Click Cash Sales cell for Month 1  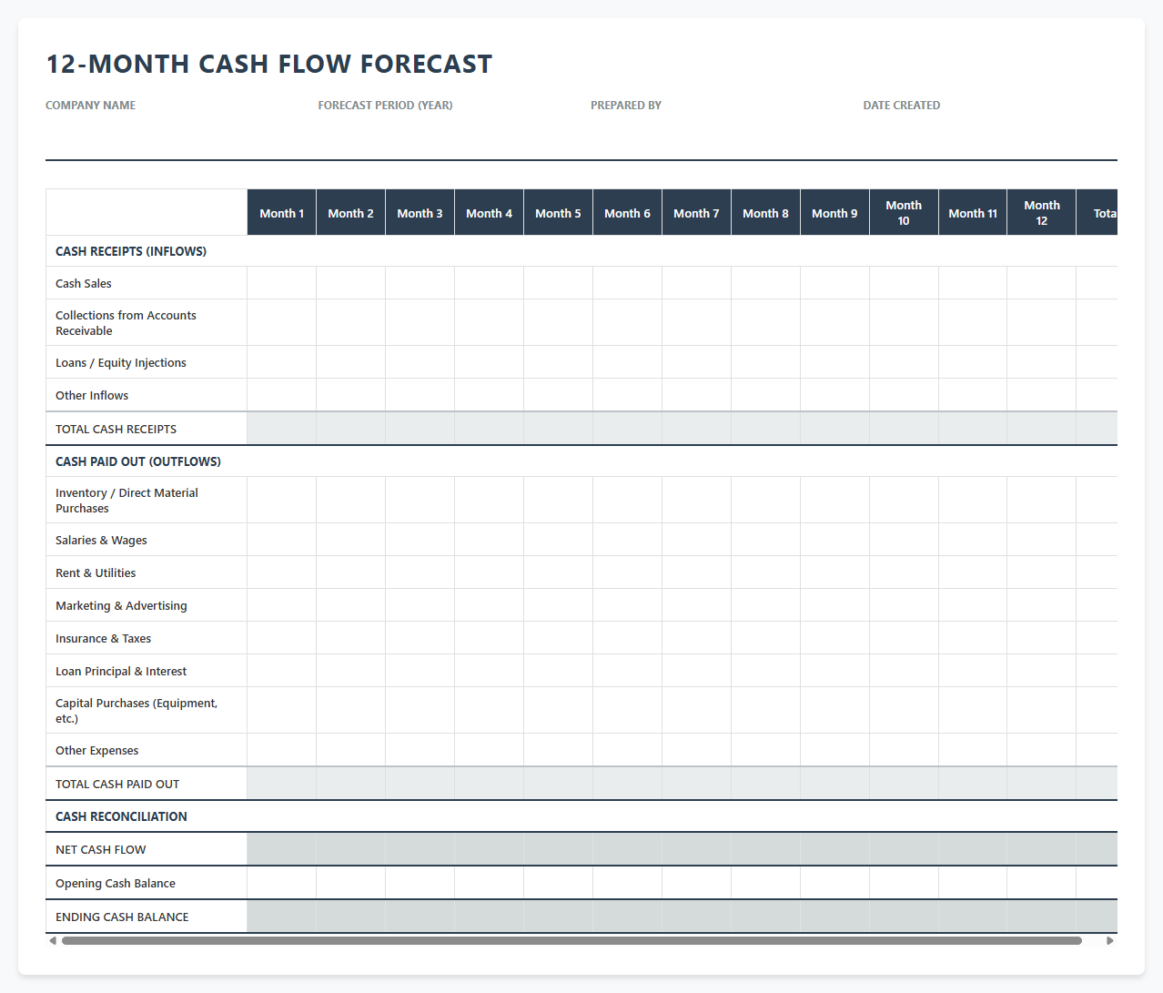(x=282, y=283)
